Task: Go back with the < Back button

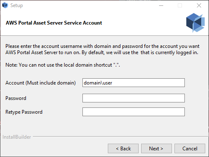Action: click(123, 149)
